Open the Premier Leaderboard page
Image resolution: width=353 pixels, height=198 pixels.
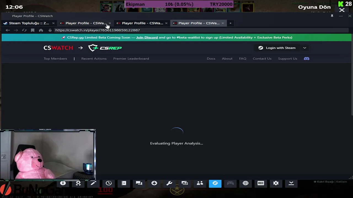pos(131,59)
